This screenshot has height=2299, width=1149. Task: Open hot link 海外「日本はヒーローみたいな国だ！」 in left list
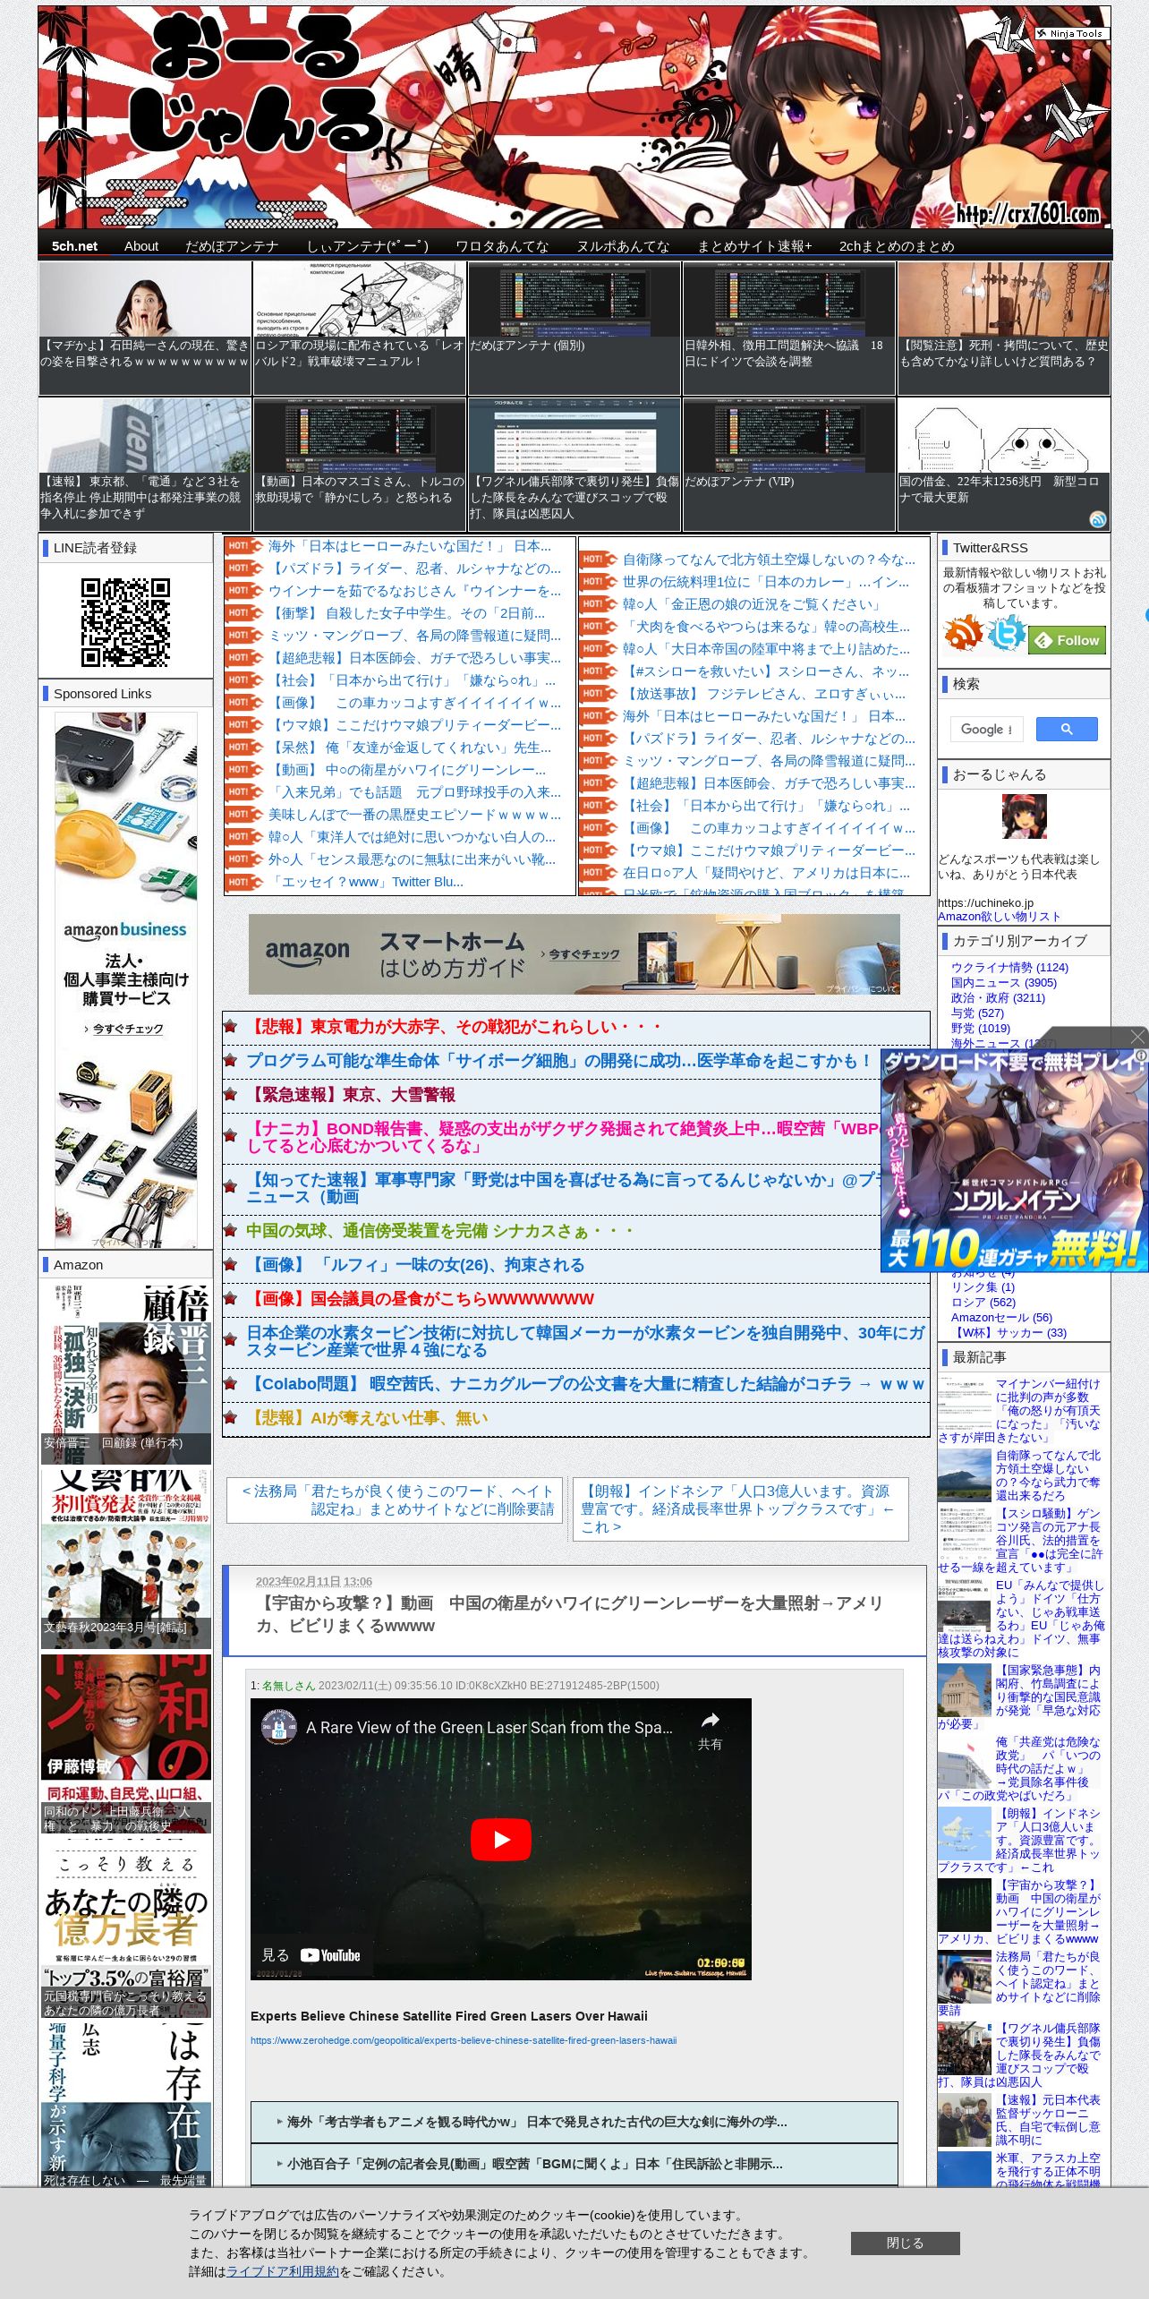(409, 546)
